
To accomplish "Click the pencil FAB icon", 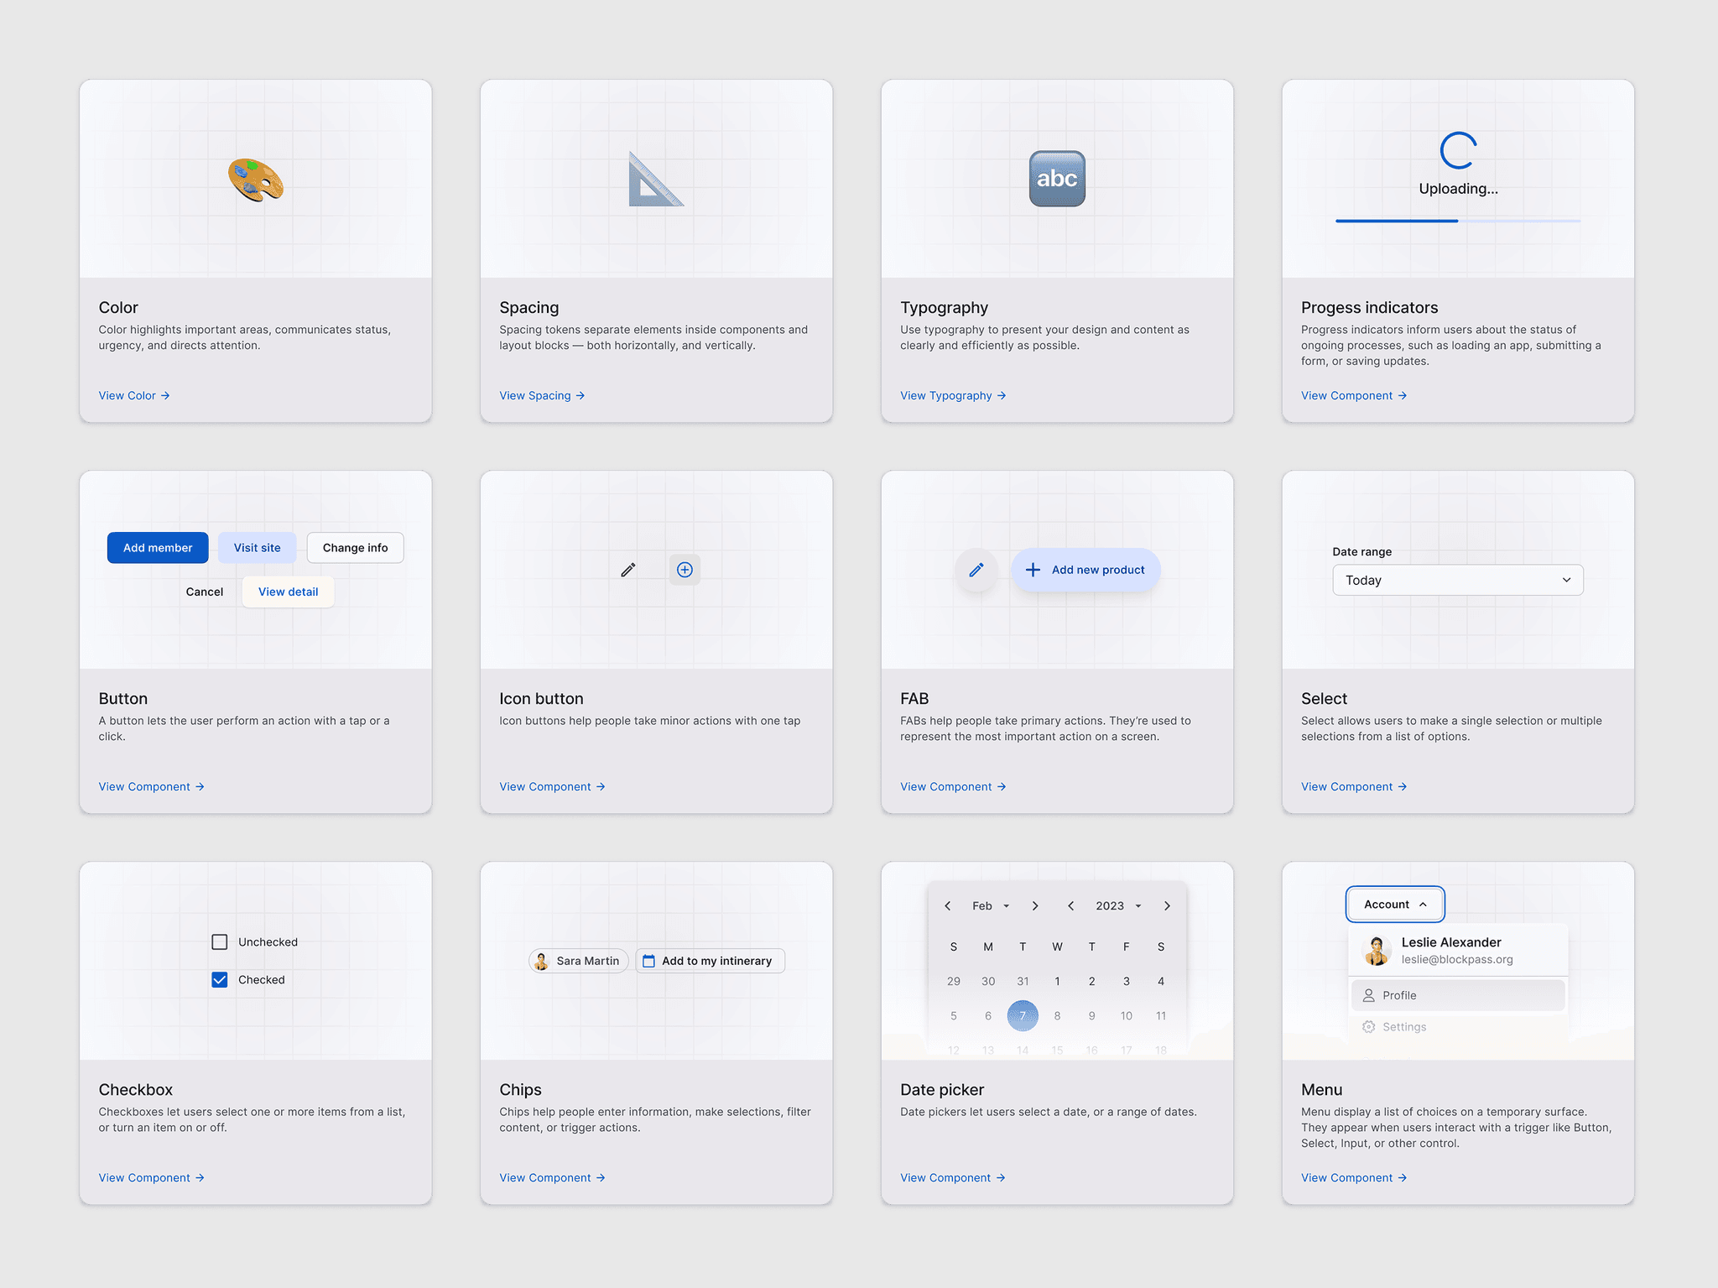I will (x=976, y=569).
